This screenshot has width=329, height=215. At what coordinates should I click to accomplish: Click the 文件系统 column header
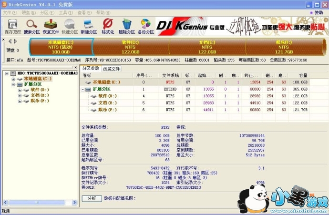[x=170, y=75]
